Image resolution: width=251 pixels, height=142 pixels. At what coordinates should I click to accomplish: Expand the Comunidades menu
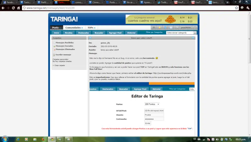coord(74,28)
